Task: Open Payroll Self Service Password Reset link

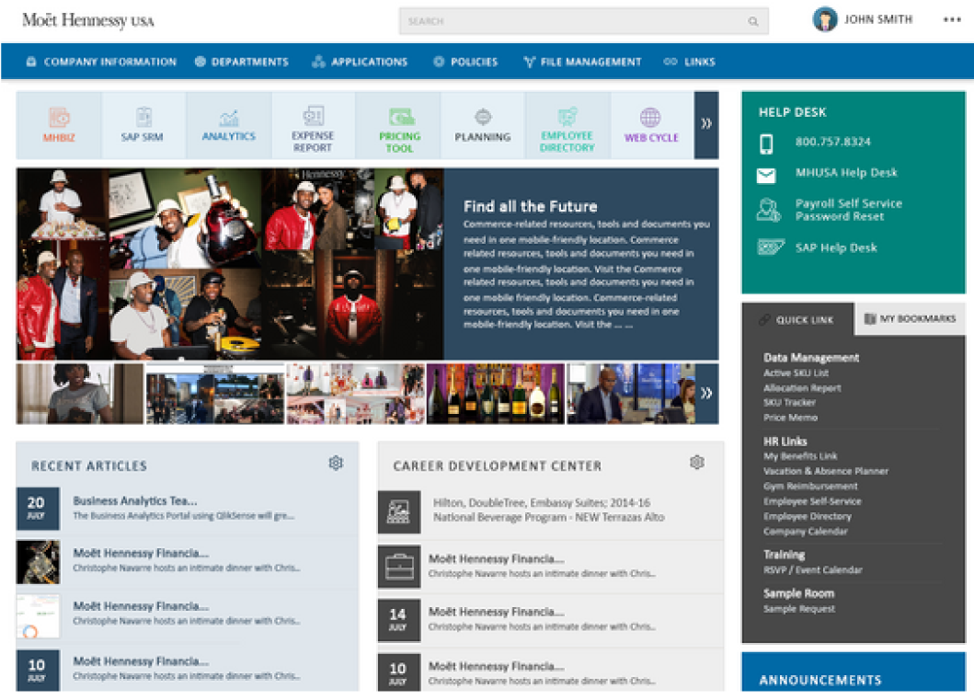Action: coord(849,210)
